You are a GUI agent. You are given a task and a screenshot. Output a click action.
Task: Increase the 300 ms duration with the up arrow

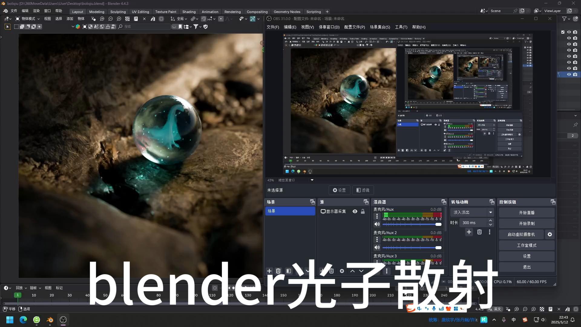click(x=491, y=221)
